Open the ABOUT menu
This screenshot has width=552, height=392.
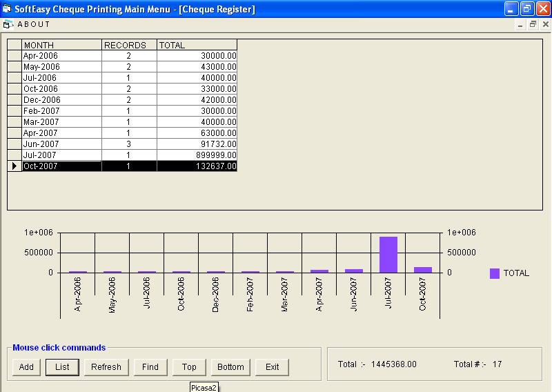coord(33,24)
